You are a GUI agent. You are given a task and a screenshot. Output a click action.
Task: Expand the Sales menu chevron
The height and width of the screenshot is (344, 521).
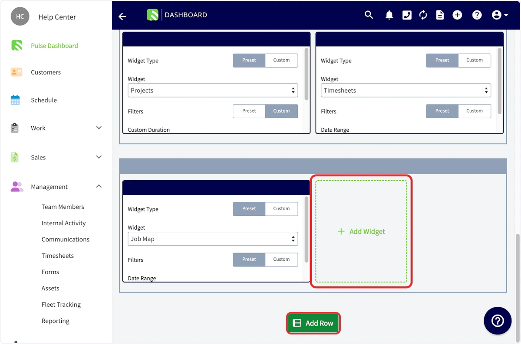tap(99, 157)
